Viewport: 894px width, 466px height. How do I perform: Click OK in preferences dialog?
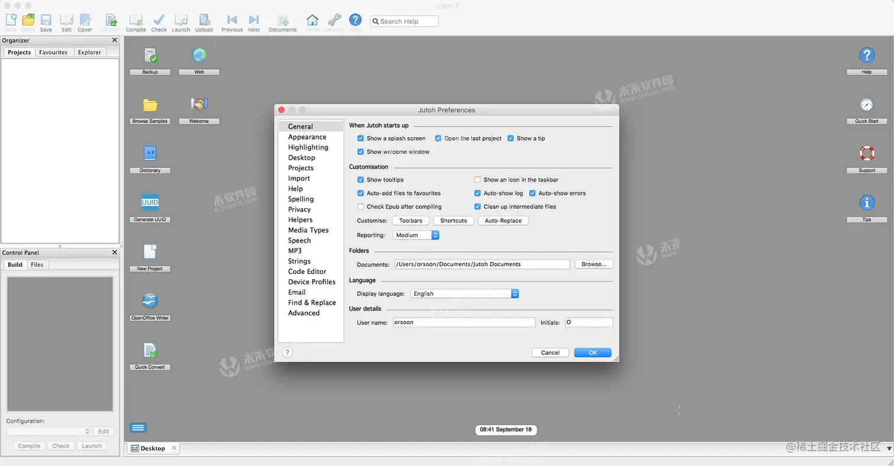coord(592,352)
